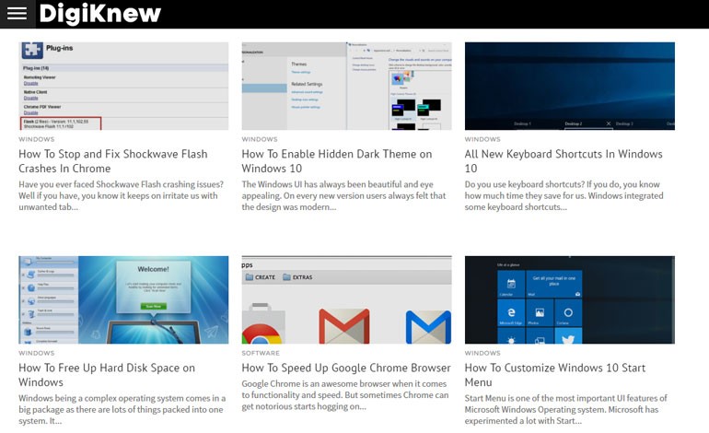Open 'How To Enable Hidden Dark Theme' headline
Viewport: 709px width, 433px height.
click(337, 161)
